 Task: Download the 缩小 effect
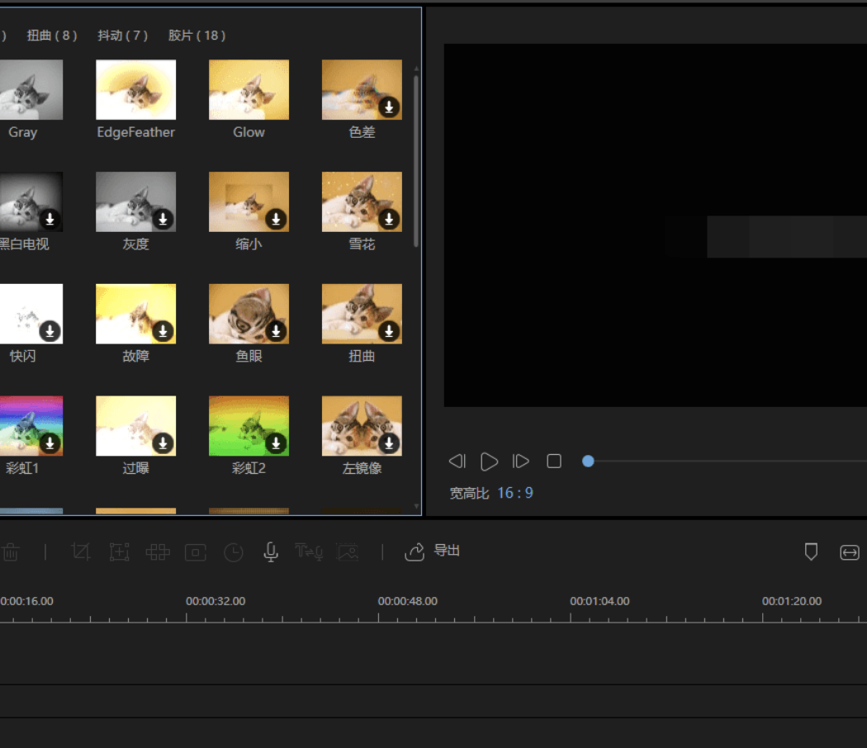pos(276,219)
